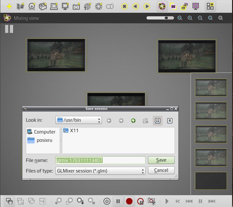Viewport: 233px width, 207px height.
Task: Switch to Rendering monitor view
Action: click(196, 6)
